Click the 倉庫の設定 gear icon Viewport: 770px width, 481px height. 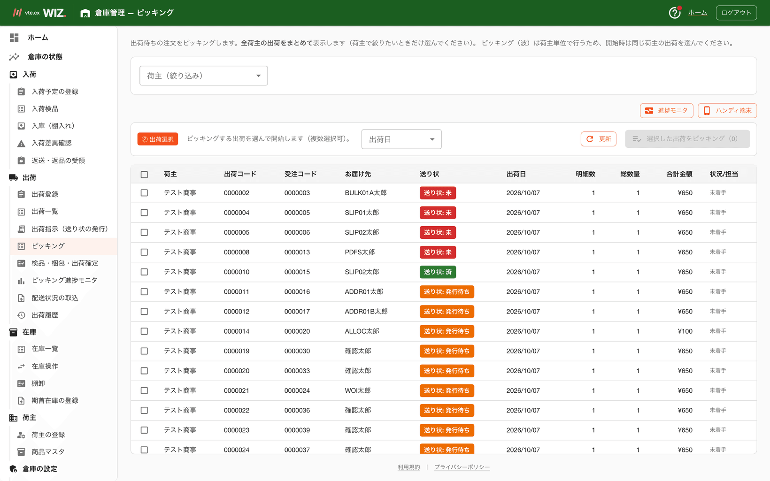pos(13,469)
